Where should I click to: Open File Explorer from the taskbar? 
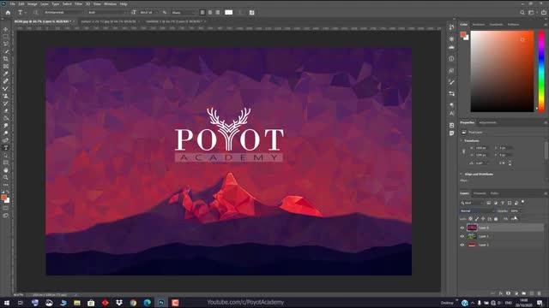[x=77, y=303]
